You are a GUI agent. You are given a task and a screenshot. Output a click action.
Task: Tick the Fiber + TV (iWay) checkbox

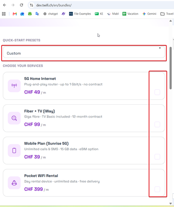pos(157,125)
